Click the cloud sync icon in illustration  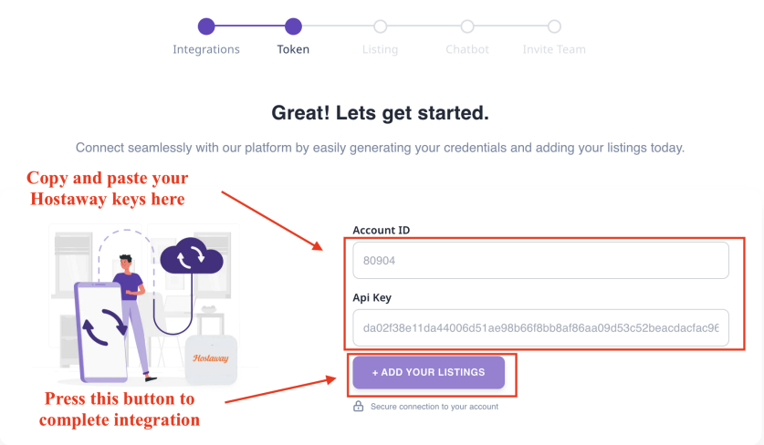click(x=192, y=255)
